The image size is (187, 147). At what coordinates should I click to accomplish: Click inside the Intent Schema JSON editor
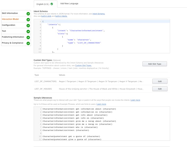(102, 36)
